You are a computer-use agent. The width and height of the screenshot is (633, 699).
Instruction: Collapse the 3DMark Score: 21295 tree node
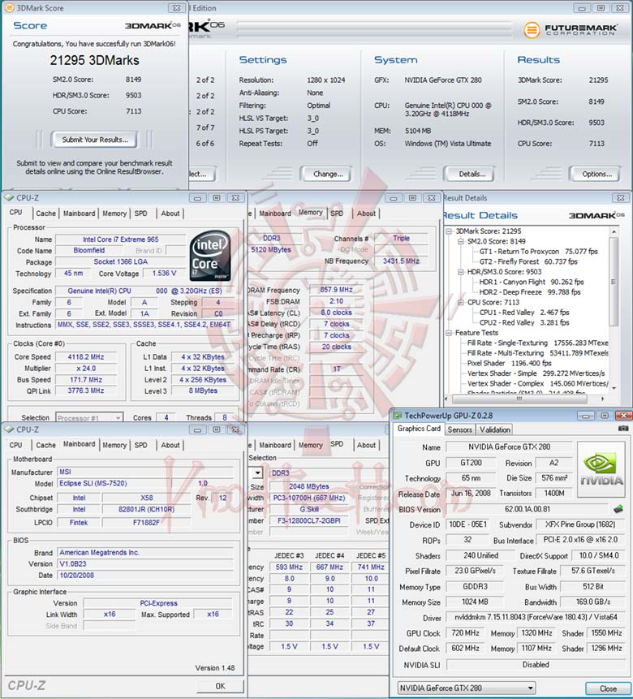(x=450, y=231)
